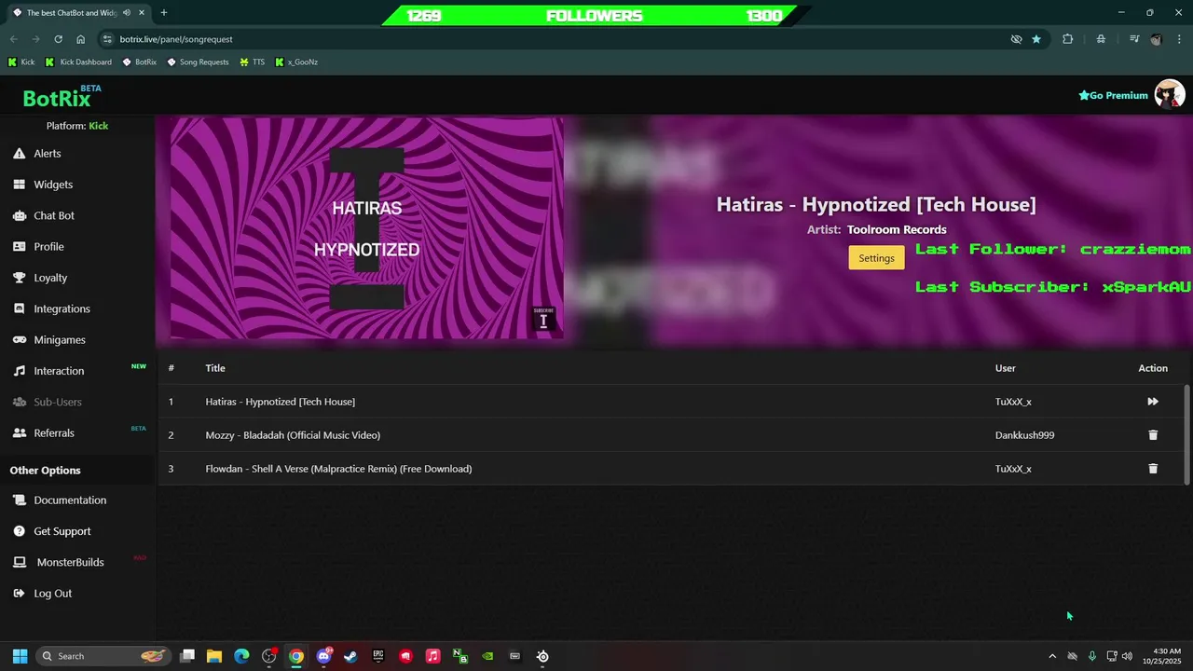Log Out of BotRix
This screenshot has height=671, width=1193.
[52, 594]
